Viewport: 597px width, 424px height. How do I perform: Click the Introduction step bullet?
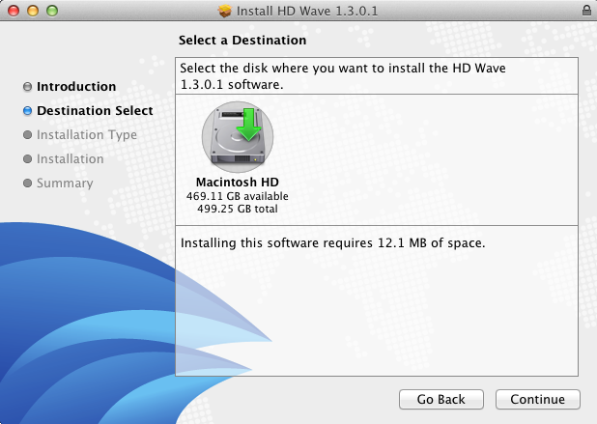27,87
